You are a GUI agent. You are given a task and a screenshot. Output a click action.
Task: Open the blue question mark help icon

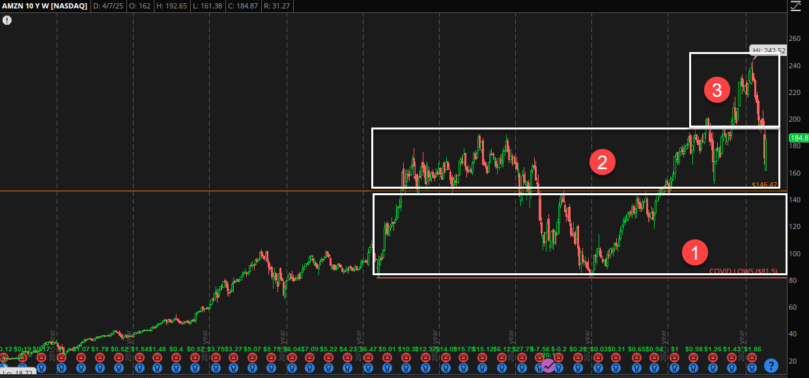[x=771, y=365]
